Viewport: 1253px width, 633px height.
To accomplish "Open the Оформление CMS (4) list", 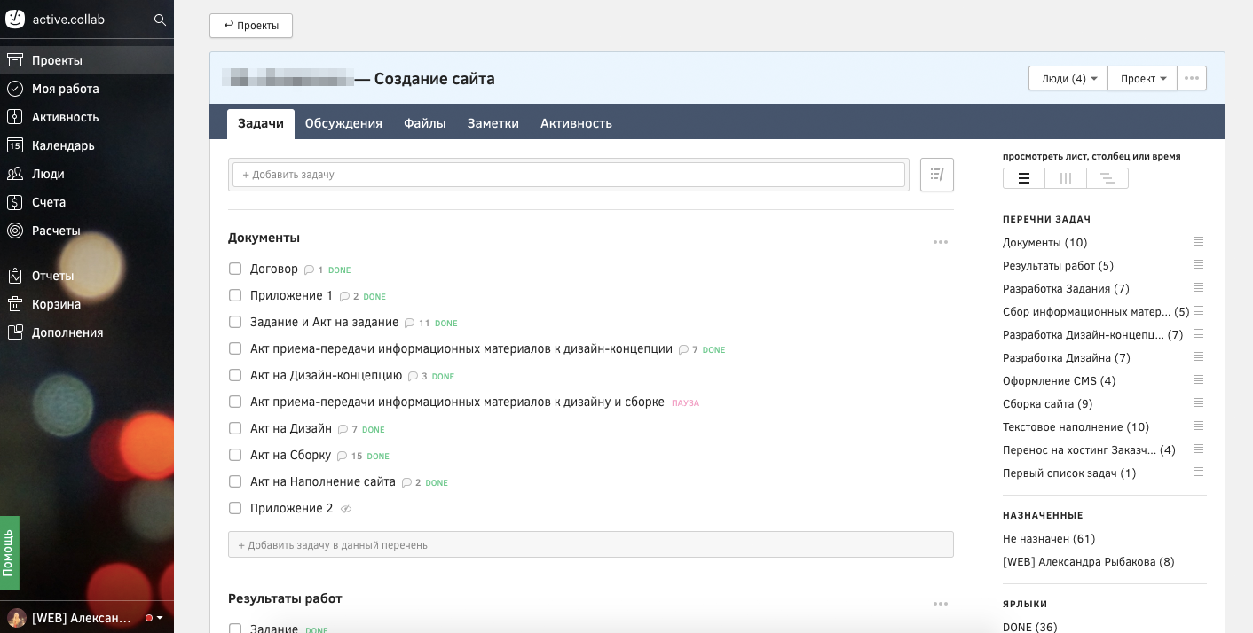I will click(1059, 380).
